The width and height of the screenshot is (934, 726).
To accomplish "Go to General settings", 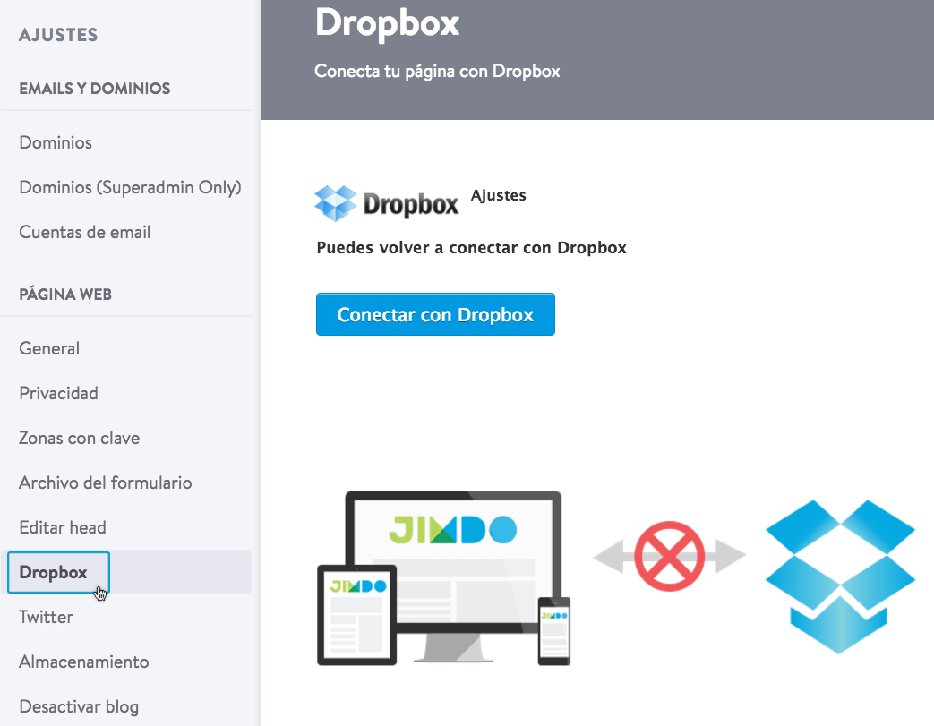I will coord(49,348).
